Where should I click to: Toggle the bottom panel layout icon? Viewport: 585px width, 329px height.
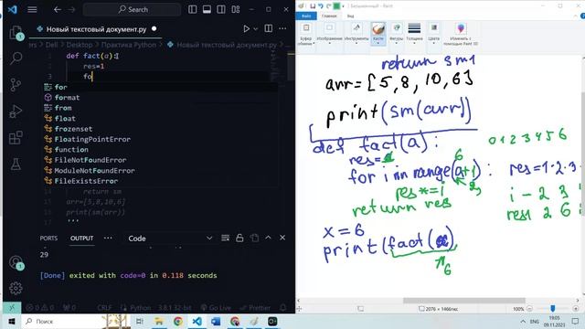tap(207, 9)
